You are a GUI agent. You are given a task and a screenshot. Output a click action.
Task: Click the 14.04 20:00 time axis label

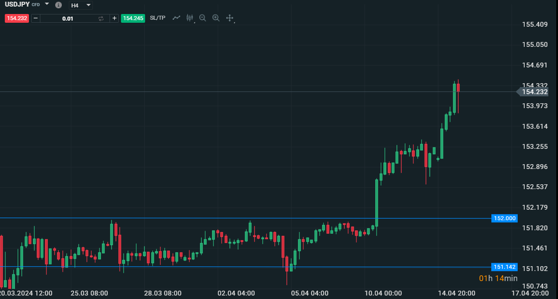(x=457, y=293)
